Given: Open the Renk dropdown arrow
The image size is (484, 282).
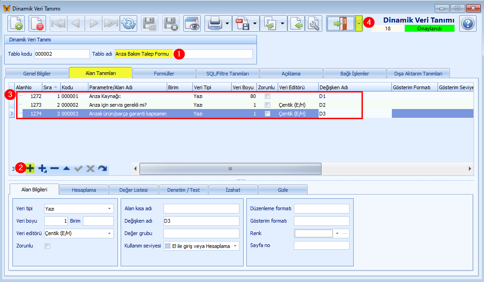Looking at the screenshot, I should tap(338, 233).
